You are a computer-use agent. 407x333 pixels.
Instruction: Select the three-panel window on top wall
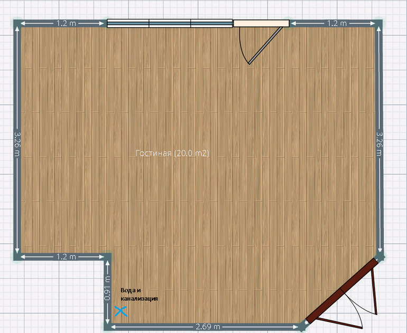pos(170,23)
